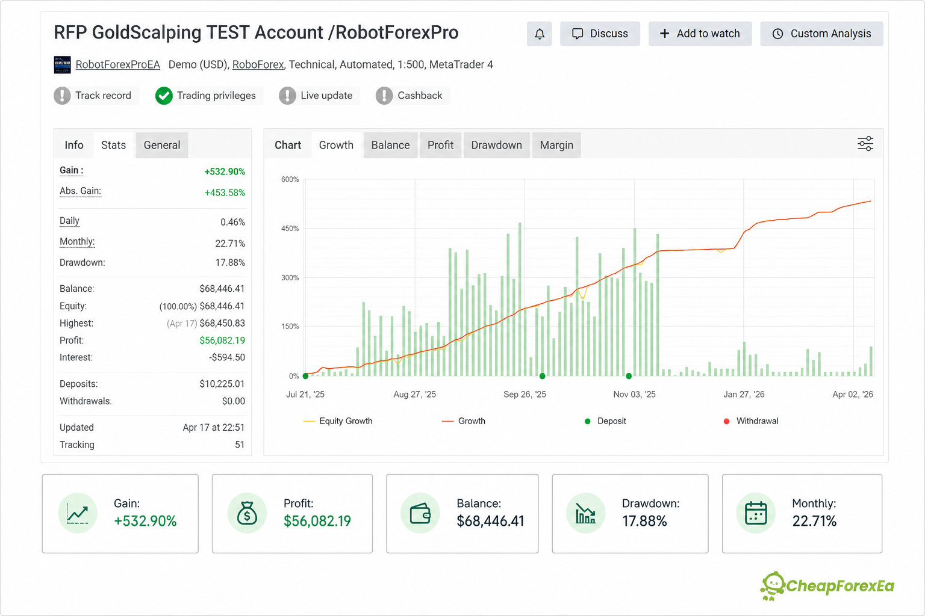This screenshot has height=616, width=925.
Task: Click the Discuss button
Action: [600, 34]
